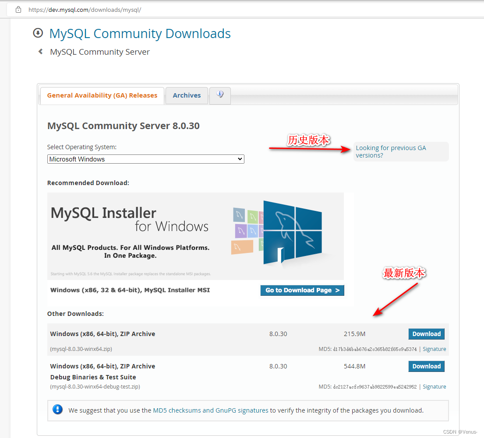Open Signature link for mysql-8.0.30-winx64.zip
The width and height of the screenshot is (484, 438).
coord(435,349)
